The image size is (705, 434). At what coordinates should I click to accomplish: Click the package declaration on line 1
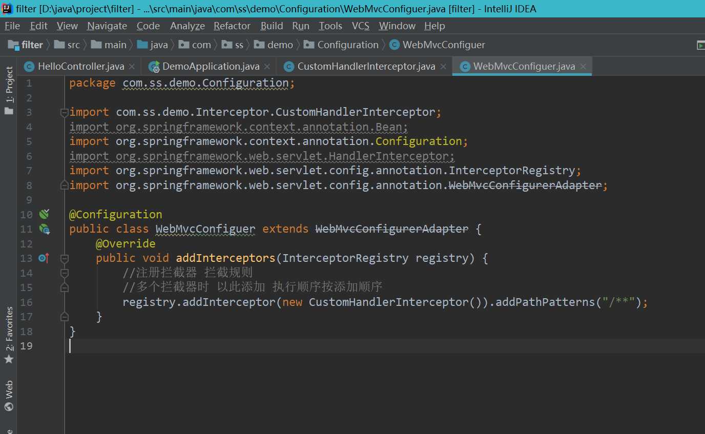point(182,83)
